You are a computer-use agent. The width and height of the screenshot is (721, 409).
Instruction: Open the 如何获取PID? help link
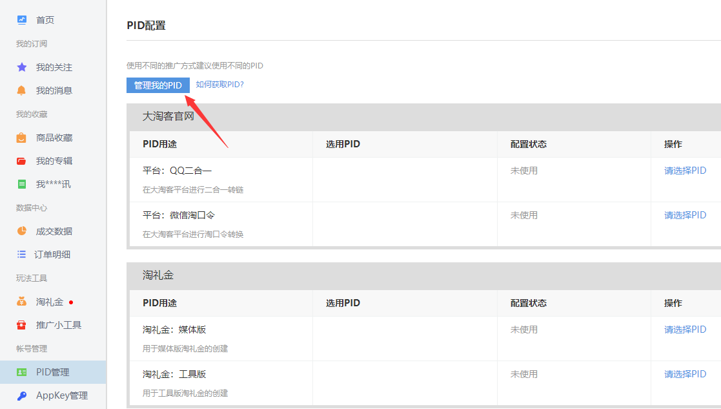point(219,85)
